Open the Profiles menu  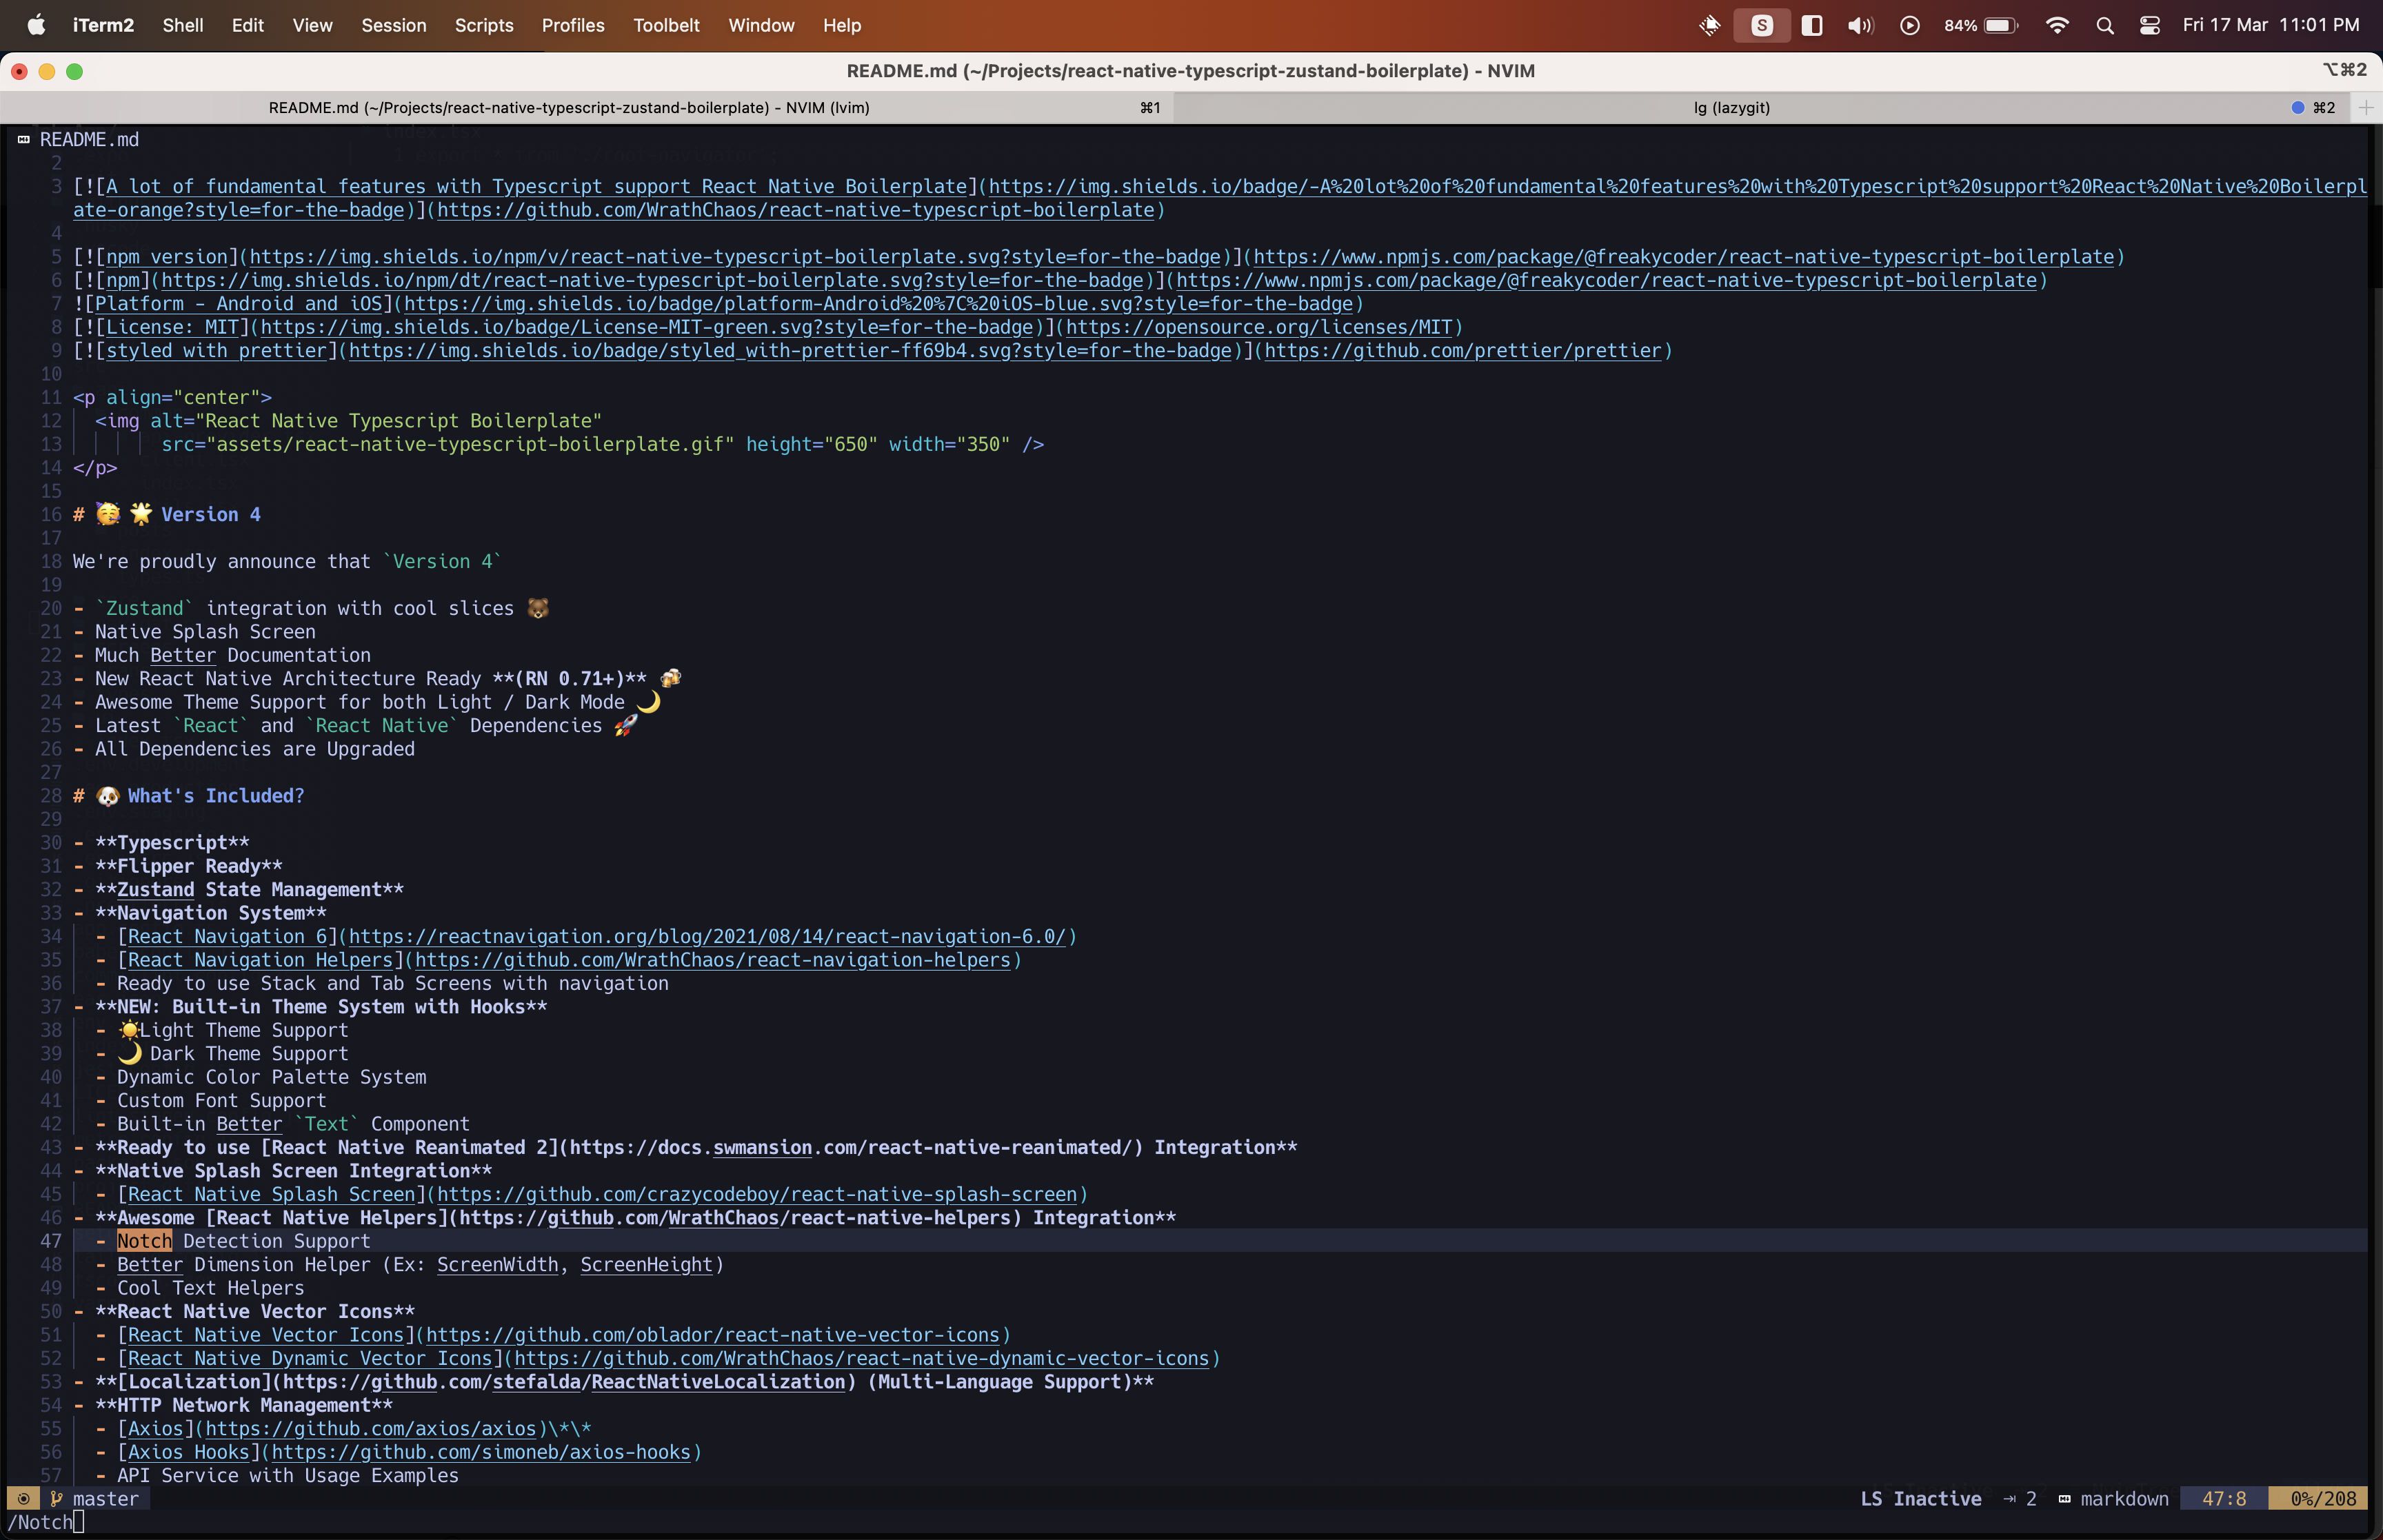(572, 25)
